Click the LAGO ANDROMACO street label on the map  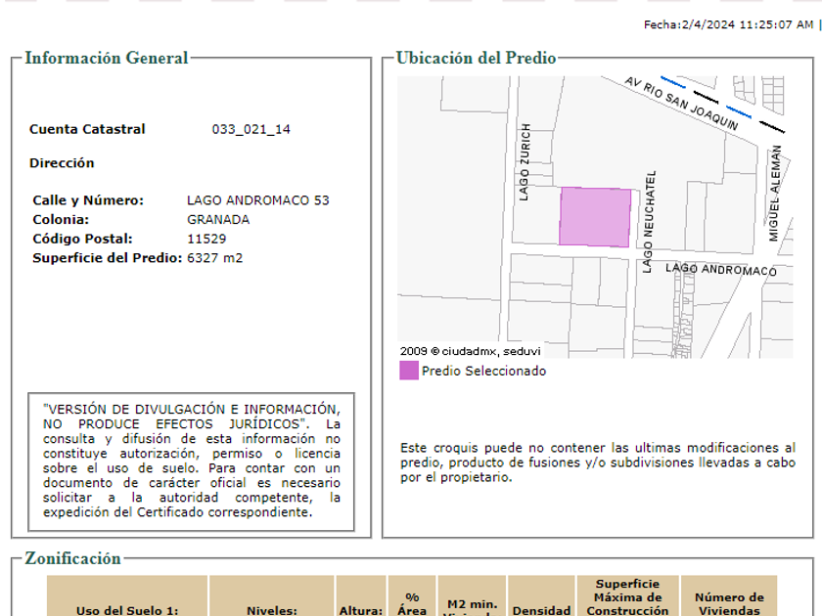point(720,269)
